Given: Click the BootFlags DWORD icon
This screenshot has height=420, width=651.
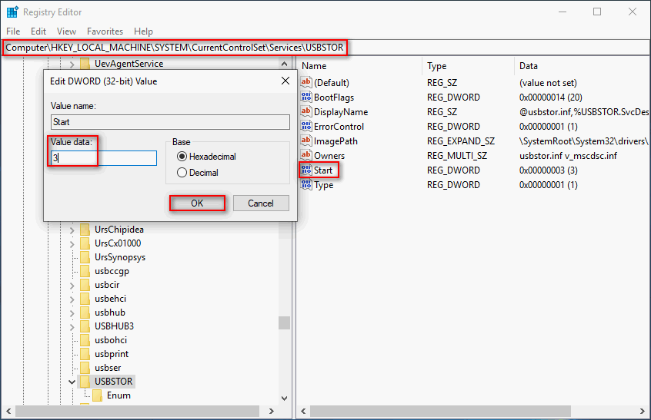Looking at the screenshot, I should click(x=306, y=97).
